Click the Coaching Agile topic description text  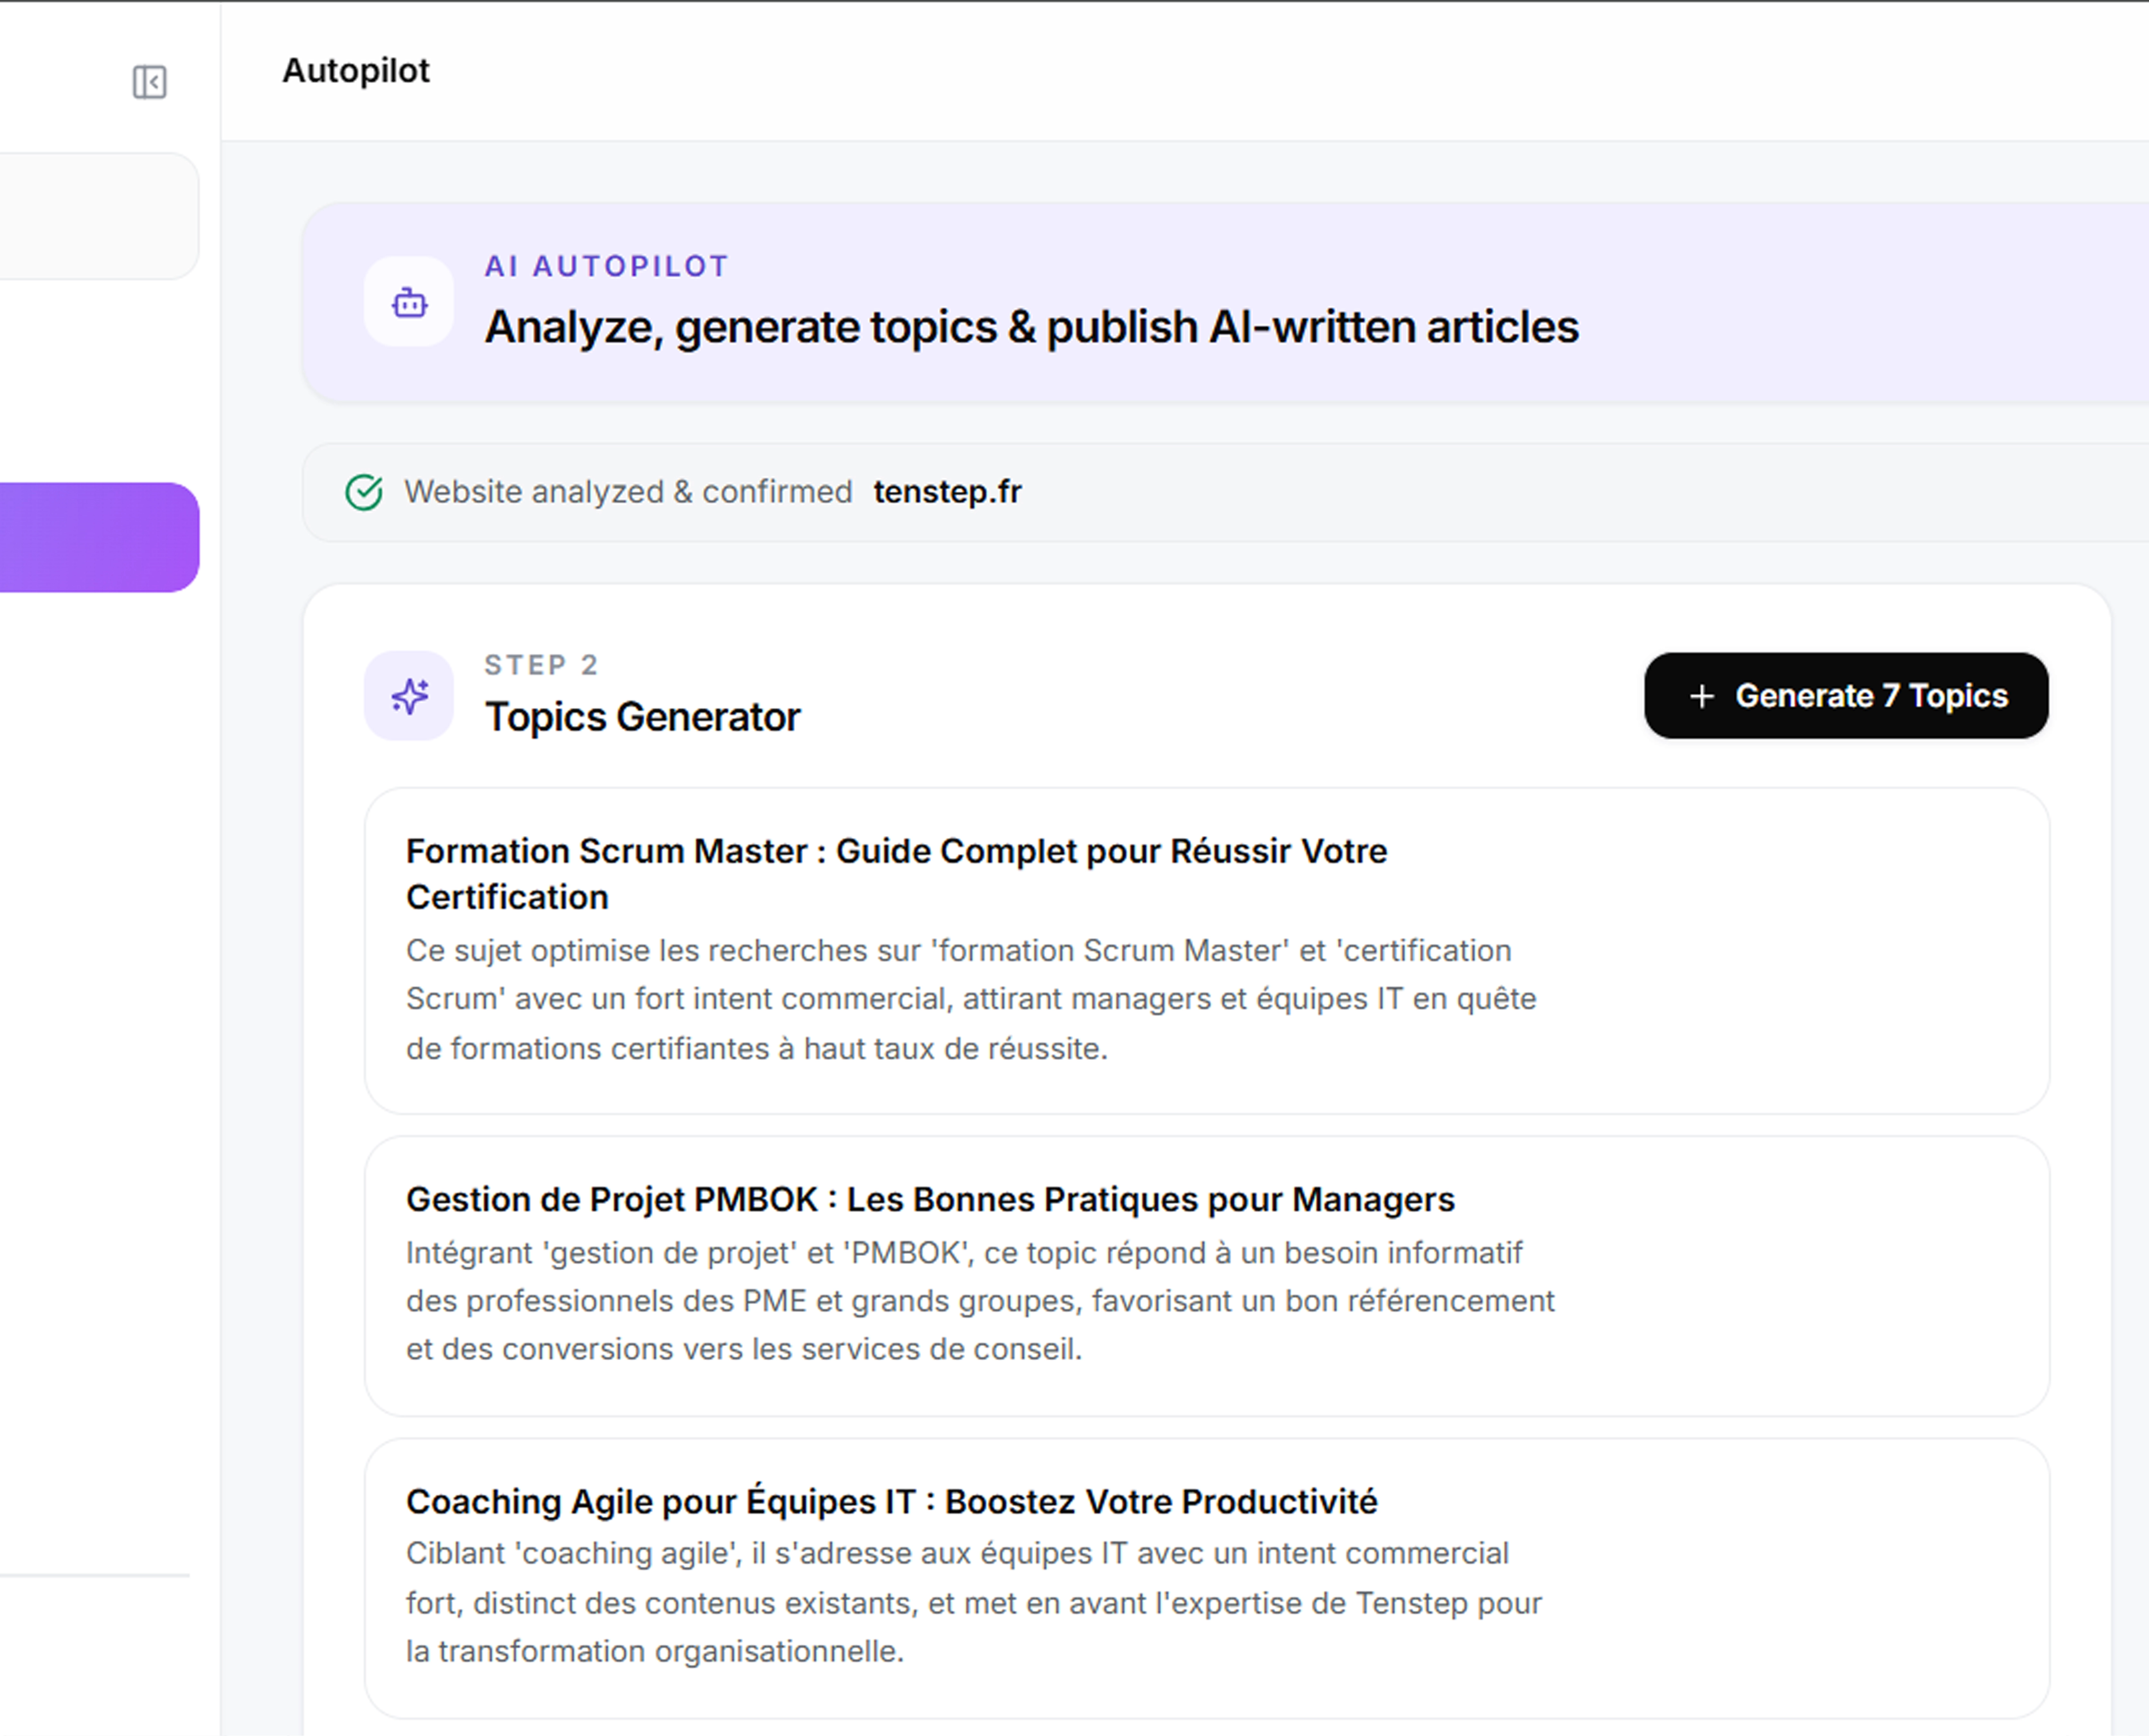tap(973, 1602)
